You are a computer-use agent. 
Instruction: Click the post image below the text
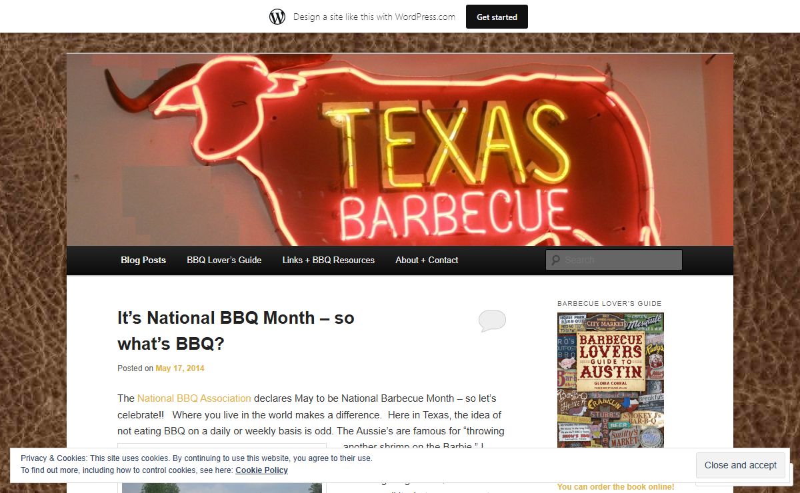[222, 469]
